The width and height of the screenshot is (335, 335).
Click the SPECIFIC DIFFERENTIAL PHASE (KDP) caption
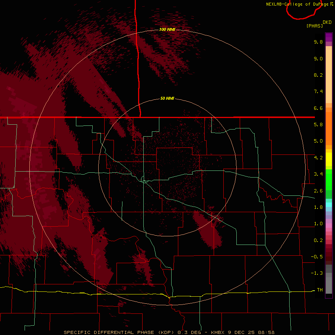click(x=119, y=332)
